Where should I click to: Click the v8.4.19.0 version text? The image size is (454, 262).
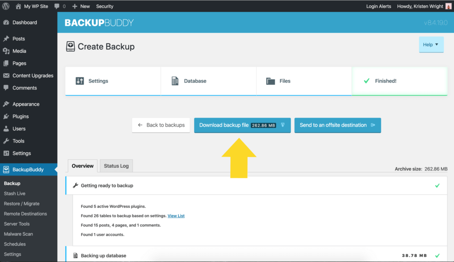tap(436, 23)
